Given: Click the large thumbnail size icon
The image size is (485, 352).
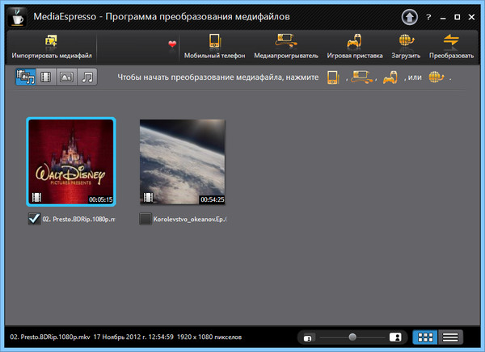Looking at the screenshot, I should (395, 337).
